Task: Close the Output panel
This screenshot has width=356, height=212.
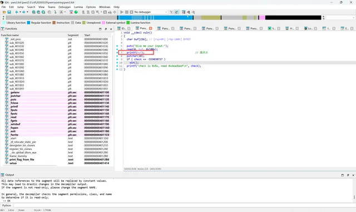Action: click(x=353, y=175)
